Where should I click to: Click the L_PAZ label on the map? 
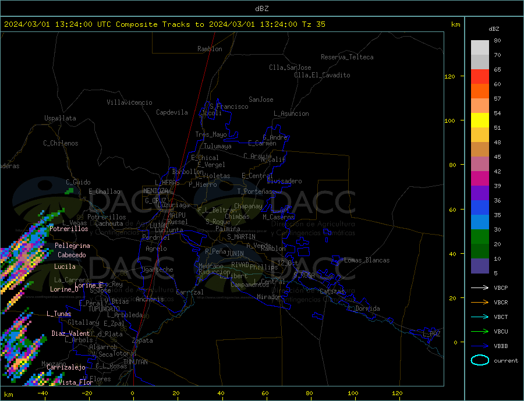[431, 334]
